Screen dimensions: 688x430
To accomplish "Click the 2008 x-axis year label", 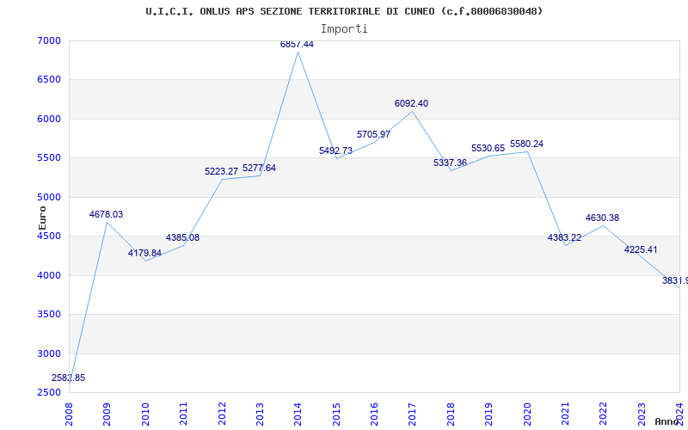I will tap(69, 414).
